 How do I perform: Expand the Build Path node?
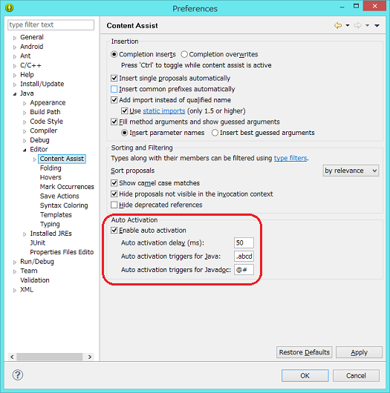click(25, 113)
